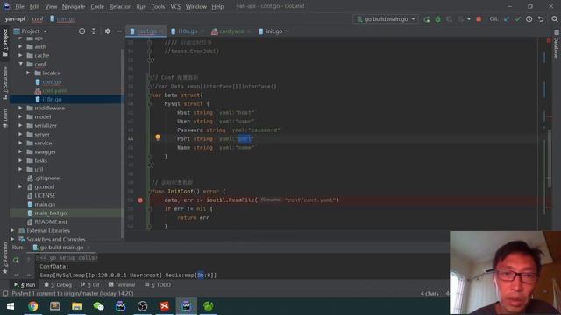
Task: Select conf.yaml in the project tree
Action: tap(54, 90)
